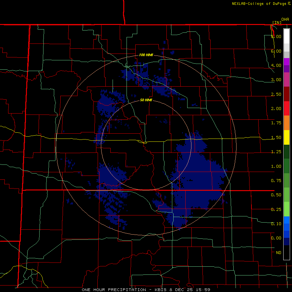292x292 pixels.
Task: Click the 0.75 legend value
Action: (276, 181)
